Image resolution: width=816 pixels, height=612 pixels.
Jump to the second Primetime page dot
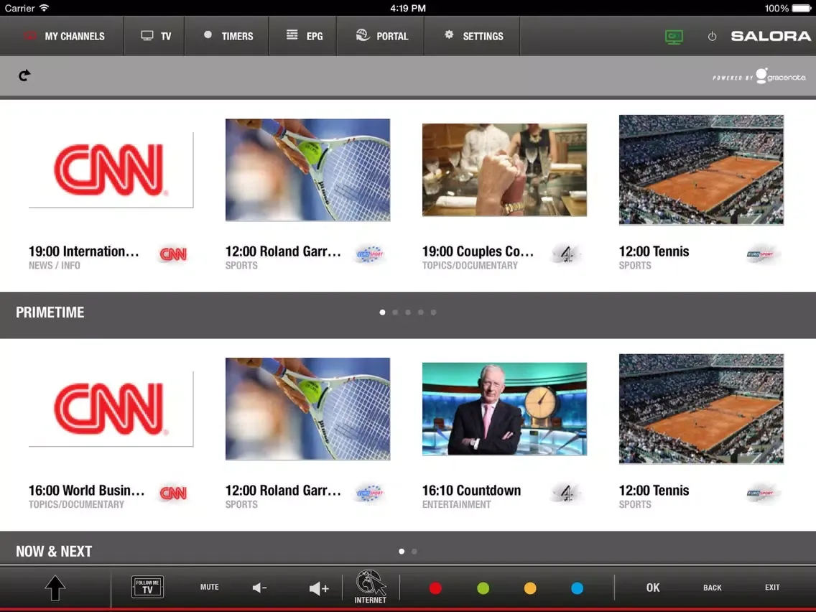[x=395, y=312]
